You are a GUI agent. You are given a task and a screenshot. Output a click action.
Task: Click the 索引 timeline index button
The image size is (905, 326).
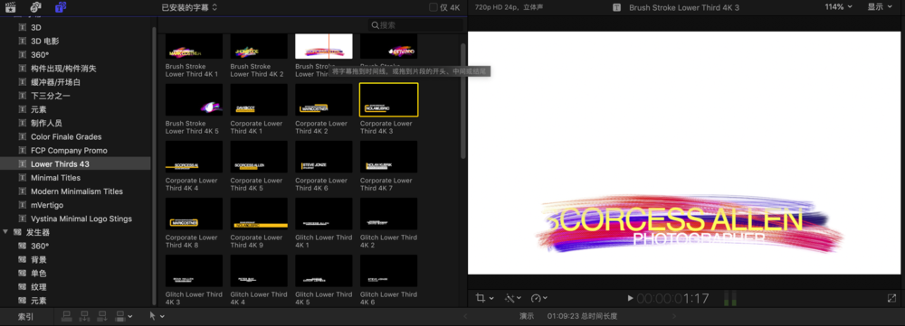[x=25, y=316]
